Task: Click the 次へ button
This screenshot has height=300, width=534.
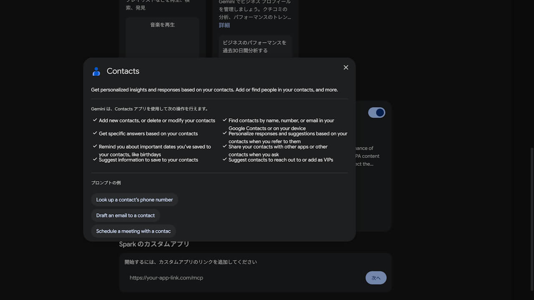Action: click(376, 278)
